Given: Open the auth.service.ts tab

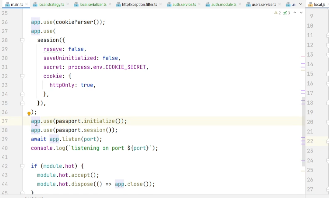Looking at the screenshot, I should click(184, 4).
